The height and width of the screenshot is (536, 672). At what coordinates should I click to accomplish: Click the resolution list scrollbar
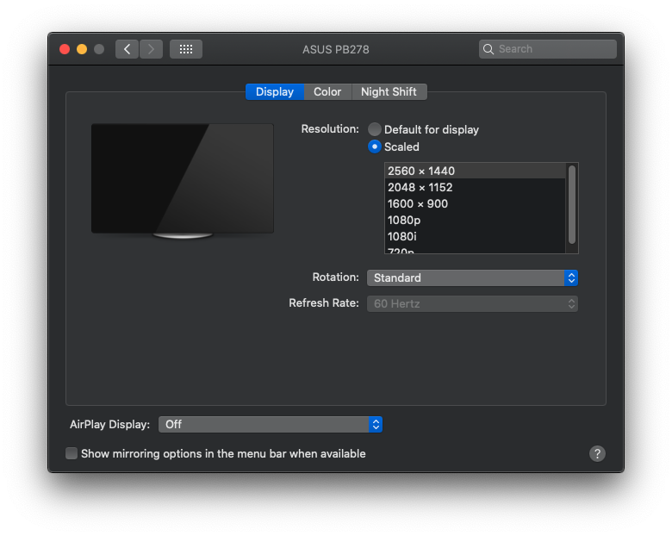(572, 204)
